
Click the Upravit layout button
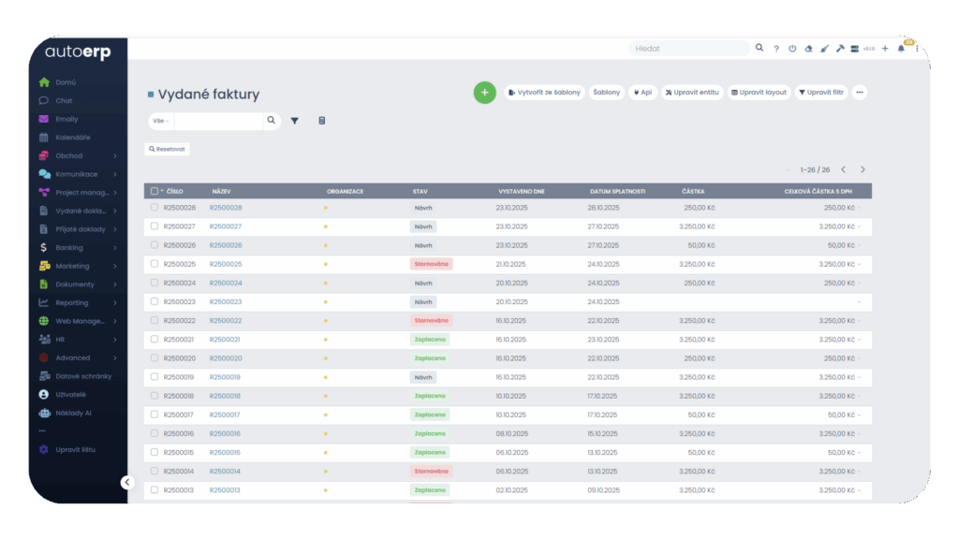759,93
